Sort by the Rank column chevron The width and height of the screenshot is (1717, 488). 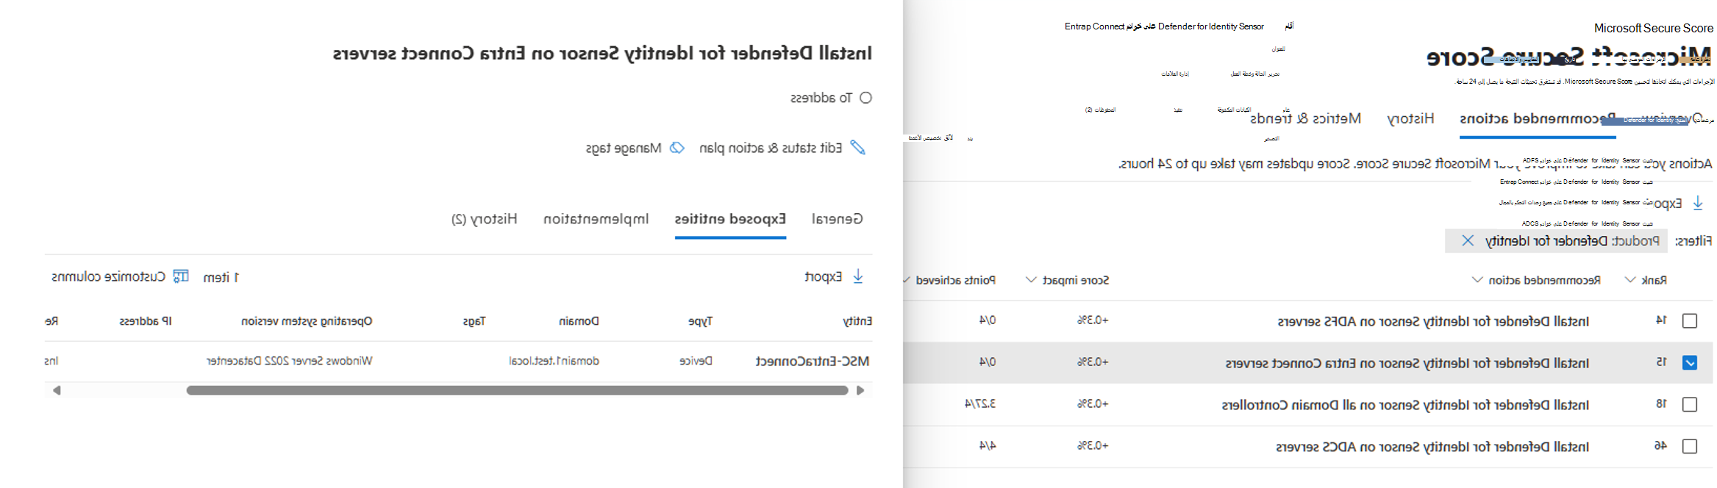click(1630, 280)
